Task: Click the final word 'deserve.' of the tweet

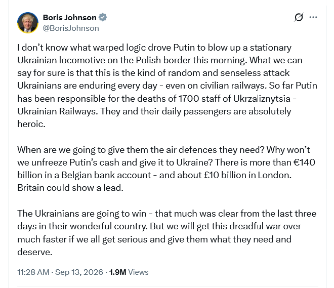Action: tap(35, 252)
